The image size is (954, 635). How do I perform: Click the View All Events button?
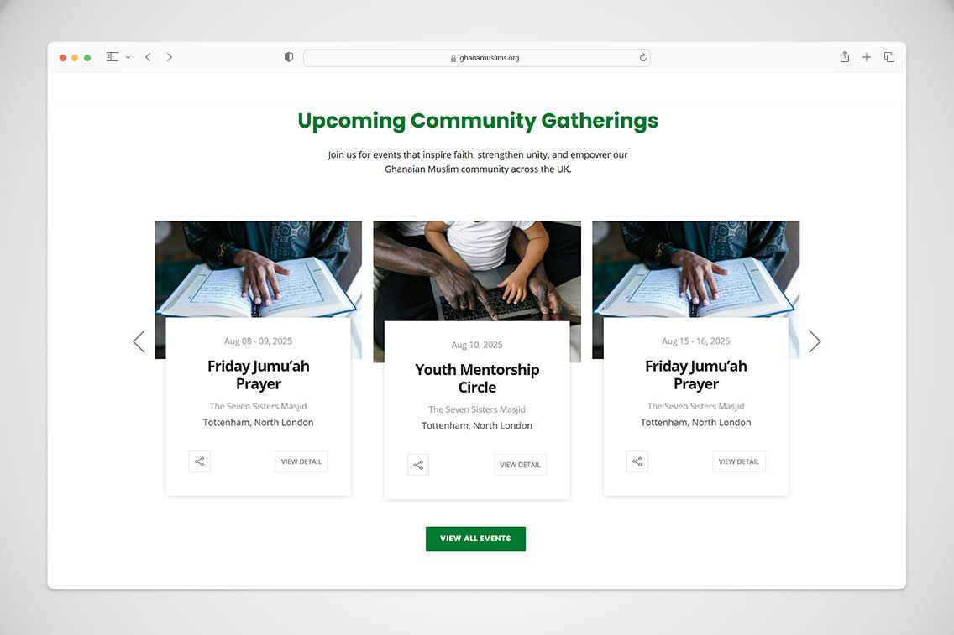click(x=476, y=539)
